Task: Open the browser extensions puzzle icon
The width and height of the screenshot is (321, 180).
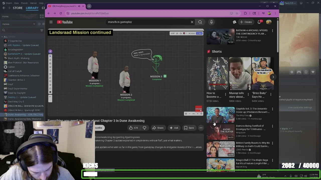Action: [x=245, y=13]
